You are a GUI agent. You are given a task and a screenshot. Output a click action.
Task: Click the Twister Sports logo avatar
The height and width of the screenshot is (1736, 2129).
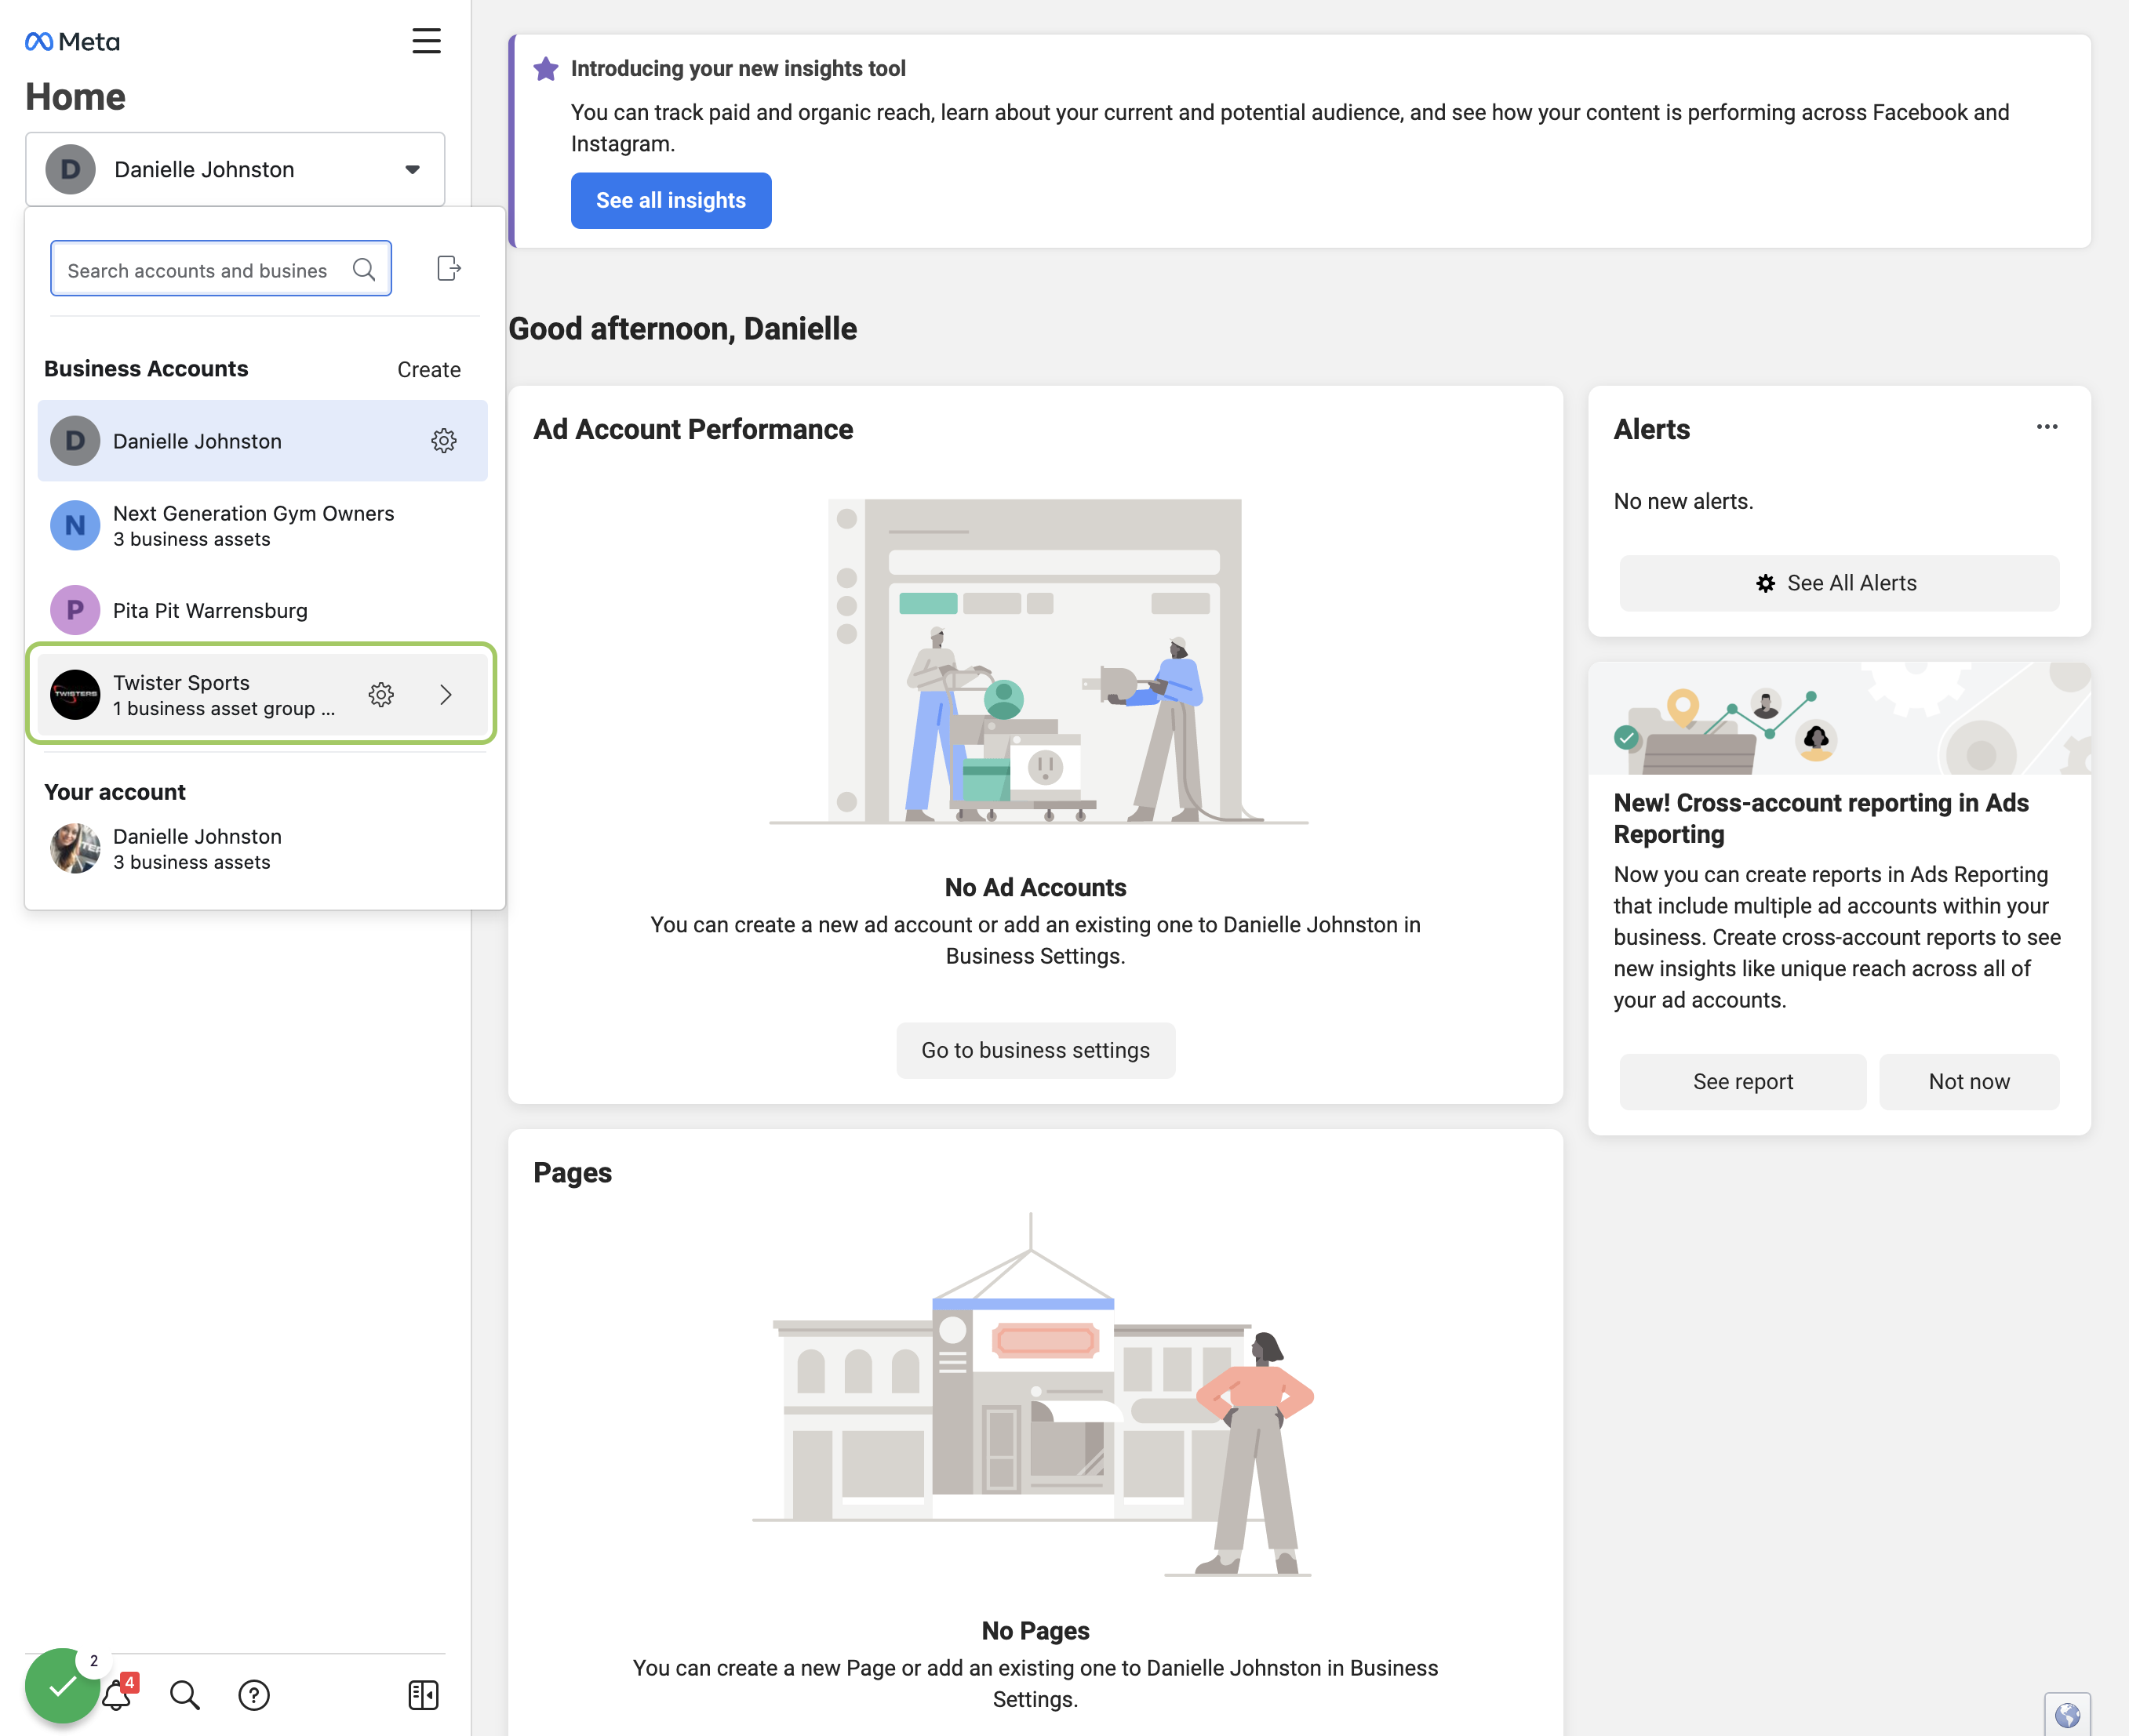point(75,694)
